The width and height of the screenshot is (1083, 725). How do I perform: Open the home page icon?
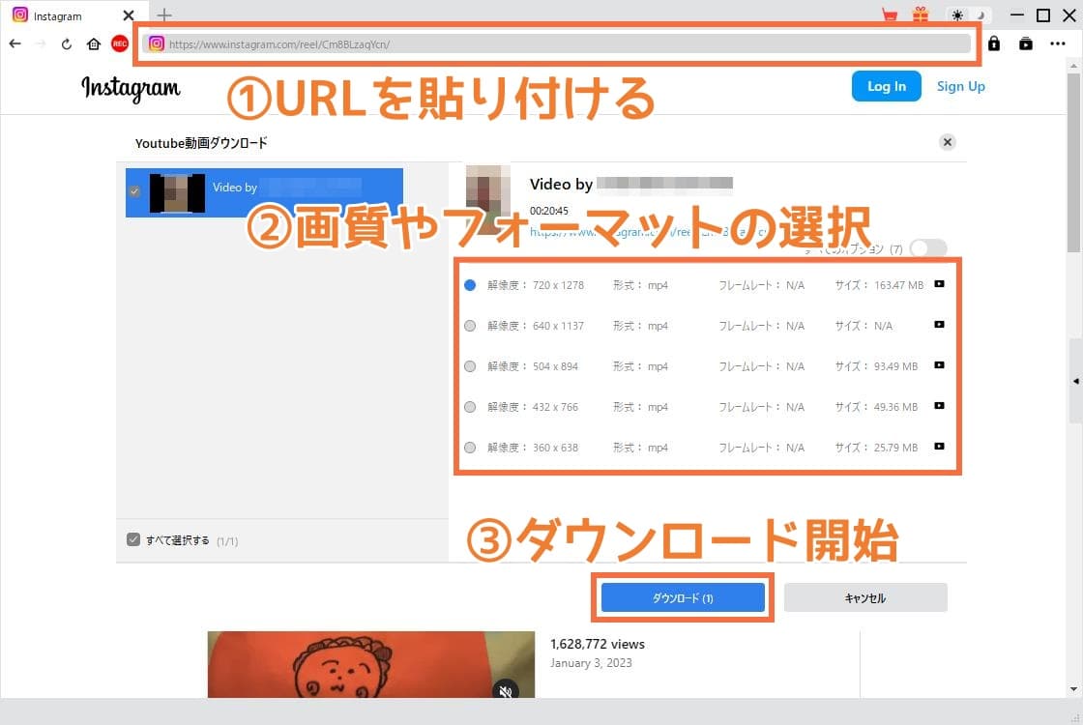click(x=94, y=44)
